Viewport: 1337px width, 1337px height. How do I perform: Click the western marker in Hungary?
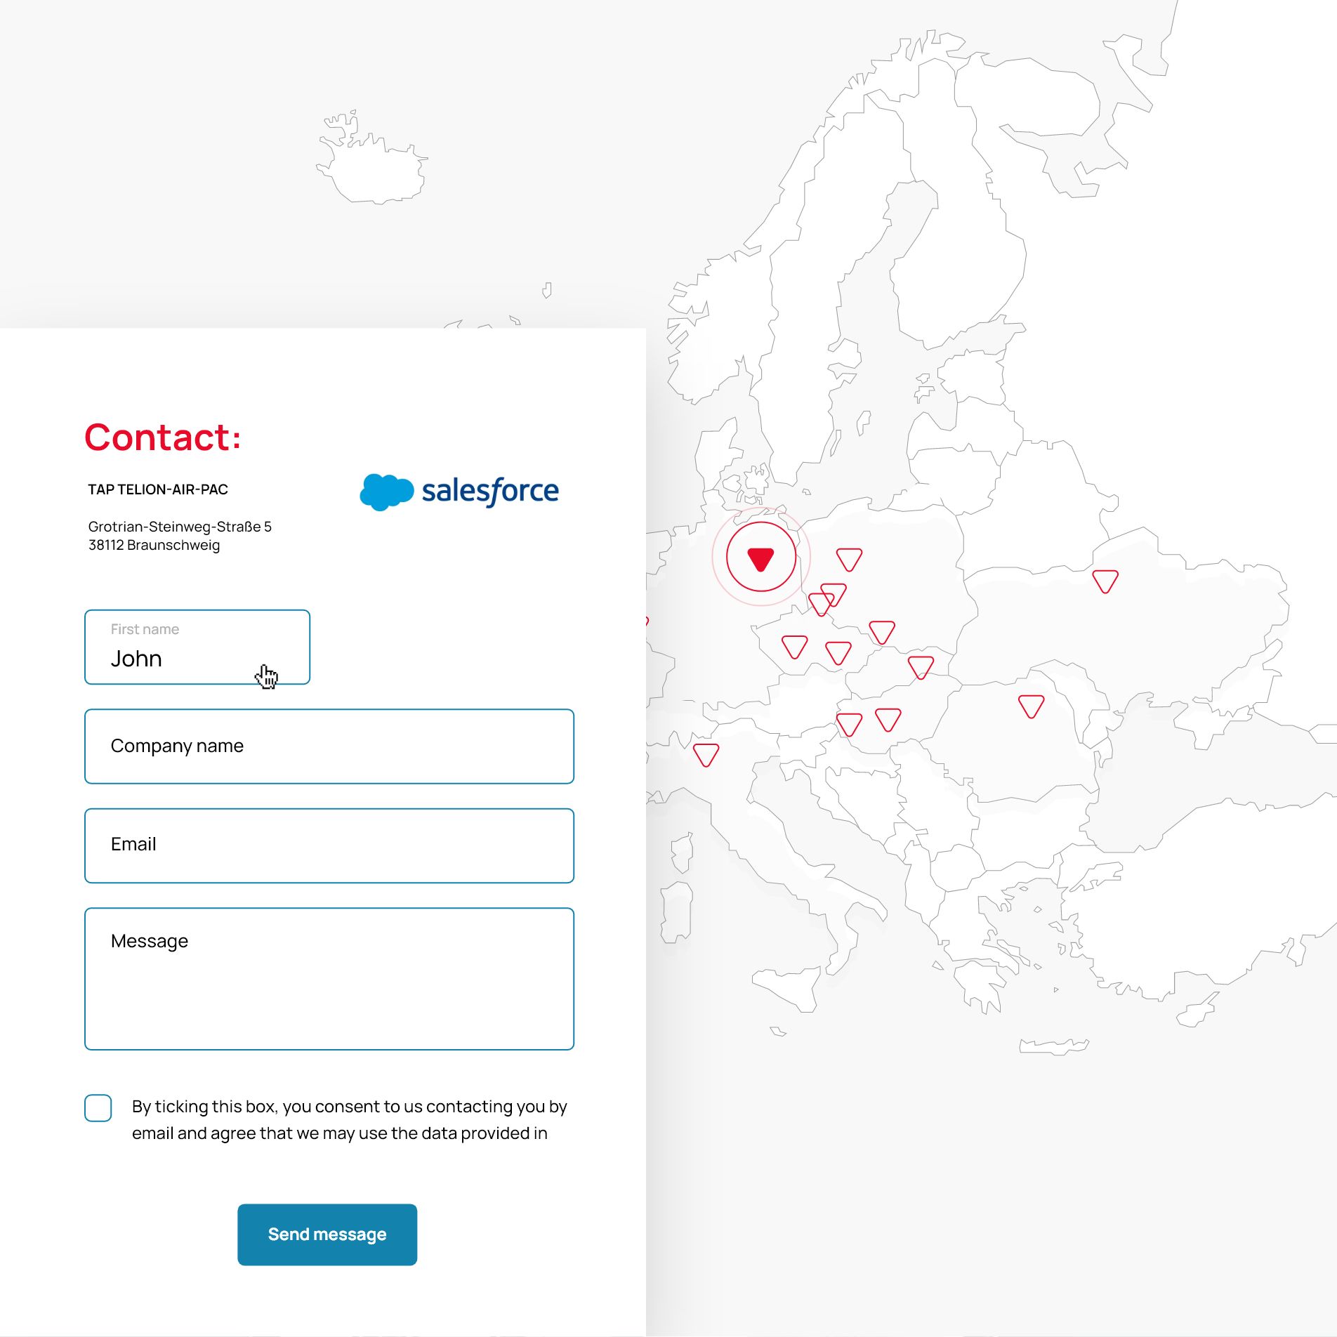pos(849,723)
